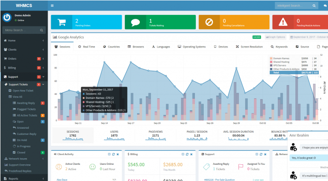Image resolution: width=328 pixels, height=181 pixels.
Task: Open the Graph Options dropdown
Action: click(x=276, y=37)
